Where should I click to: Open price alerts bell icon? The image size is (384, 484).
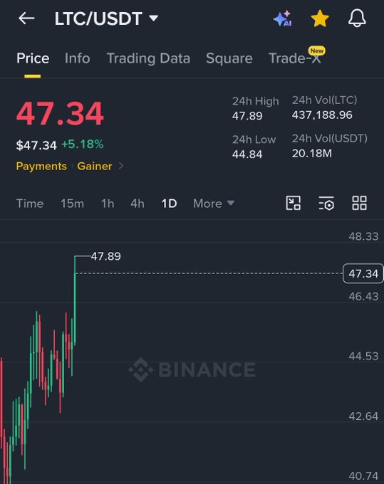click(x=357, y=19)
